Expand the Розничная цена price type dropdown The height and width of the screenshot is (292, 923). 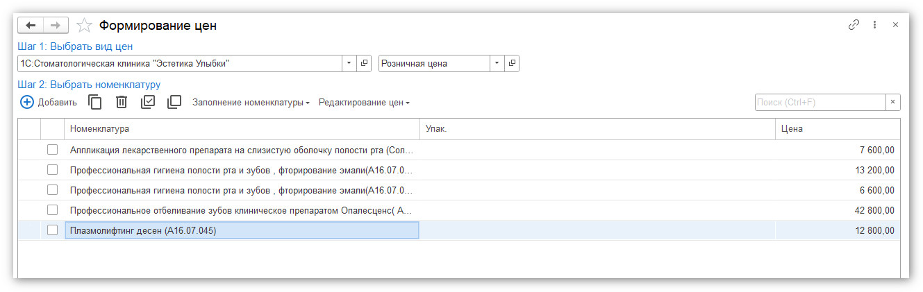pos(497,63)
